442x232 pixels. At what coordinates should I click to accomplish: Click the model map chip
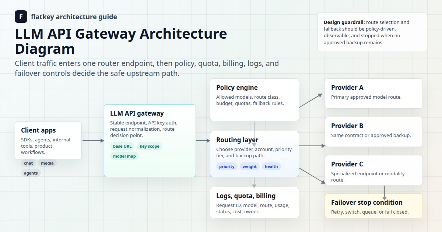pos(124,156)
